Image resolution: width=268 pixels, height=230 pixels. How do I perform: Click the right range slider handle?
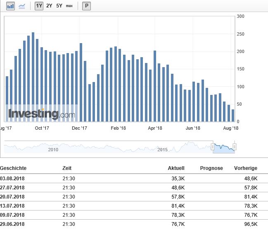(234, 147)
